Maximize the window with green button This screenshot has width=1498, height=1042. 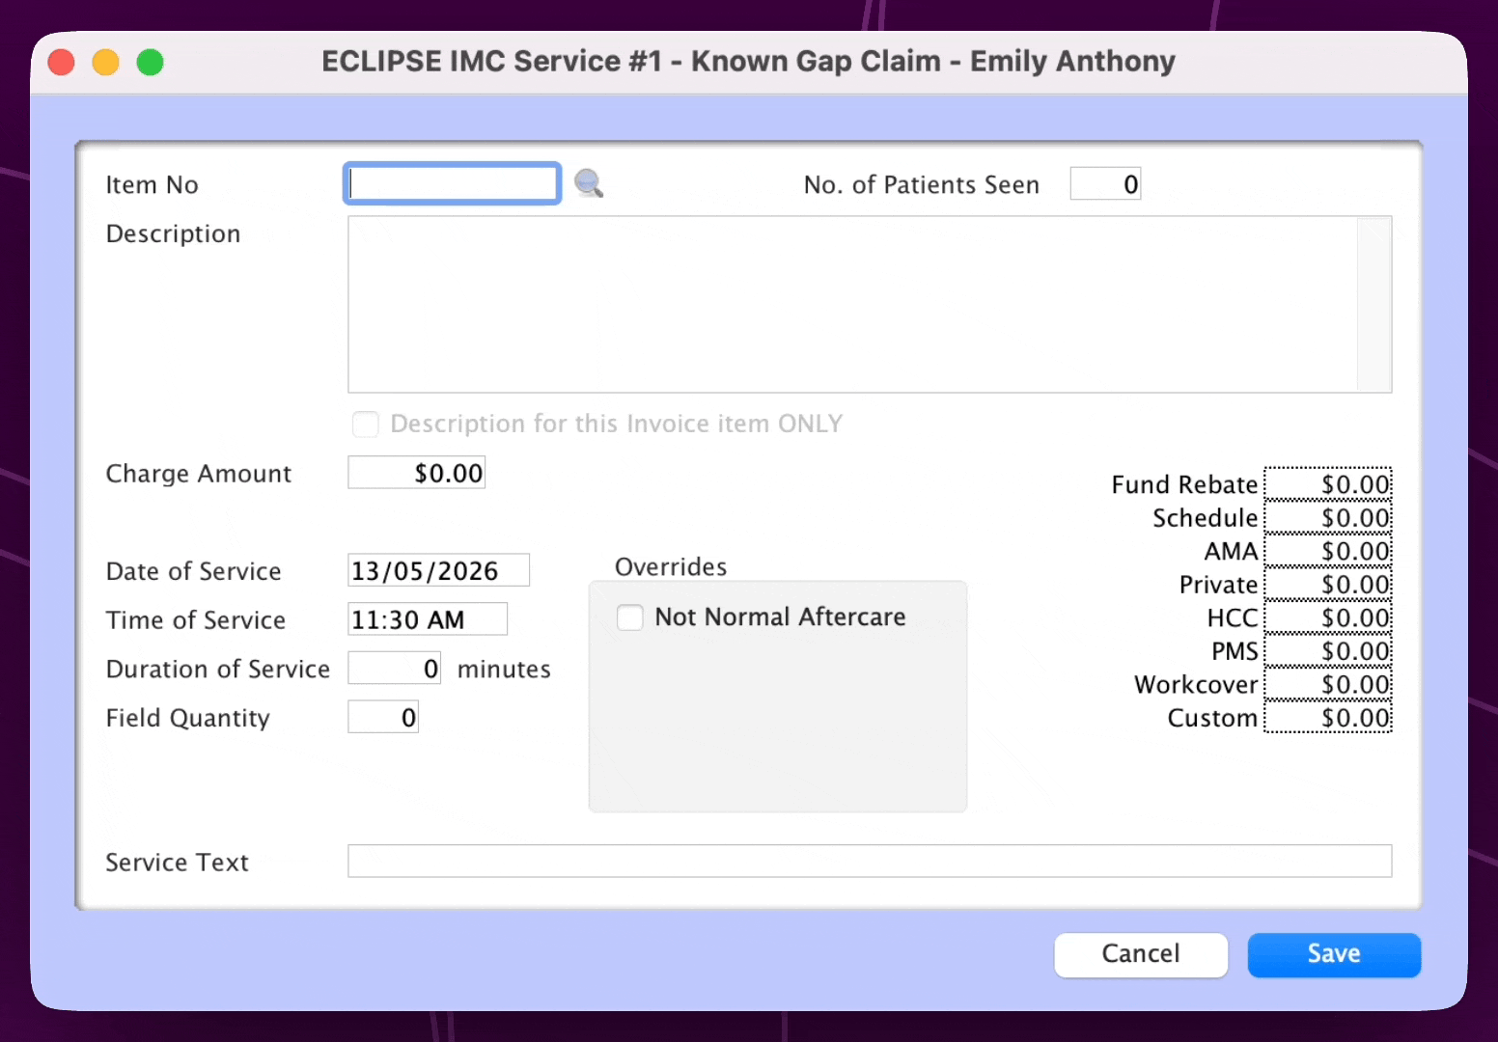151,62
